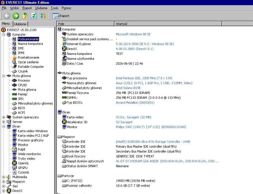Click the Pole column header

(x=85, y=24)
